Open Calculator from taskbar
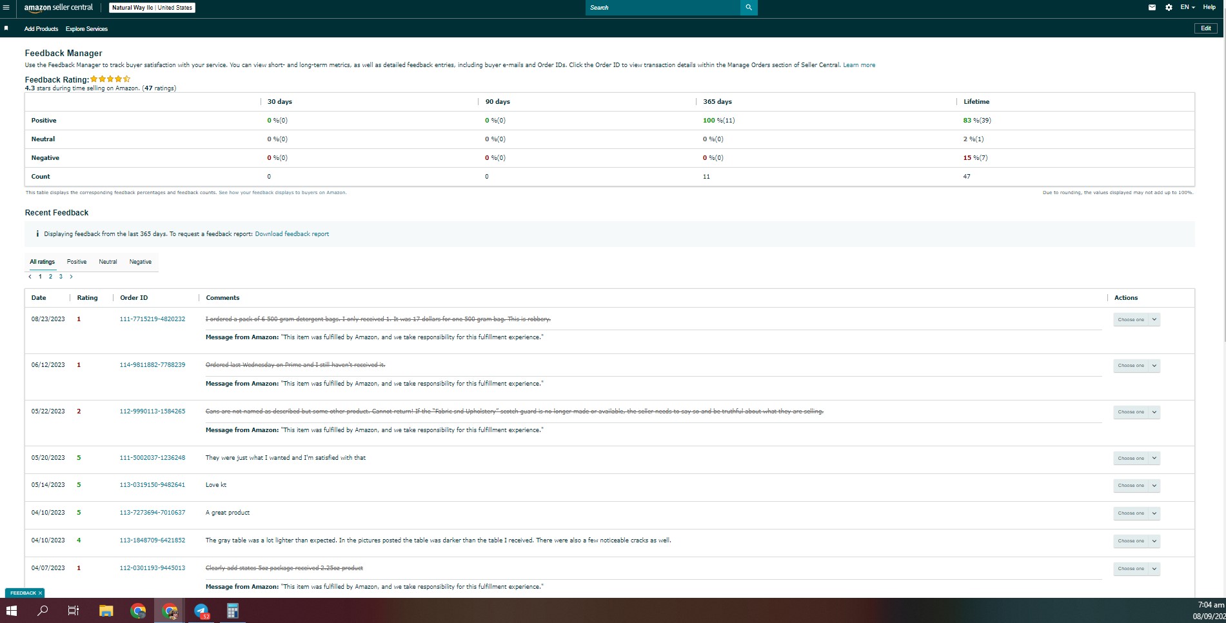The width and height of the screenshot is (1226, 623). (233, 611)
